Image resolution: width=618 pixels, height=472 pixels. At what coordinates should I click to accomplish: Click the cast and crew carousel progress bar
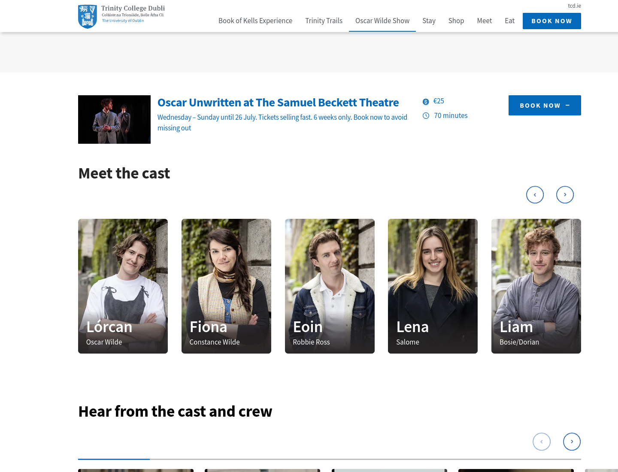point(330,459)
